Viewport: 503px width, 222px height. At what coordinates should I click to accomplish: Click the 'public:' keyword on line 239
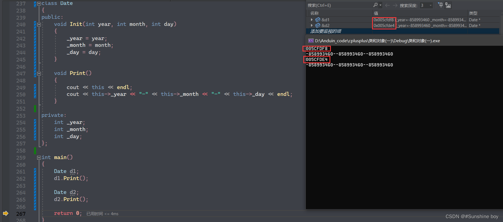(52, 17)
